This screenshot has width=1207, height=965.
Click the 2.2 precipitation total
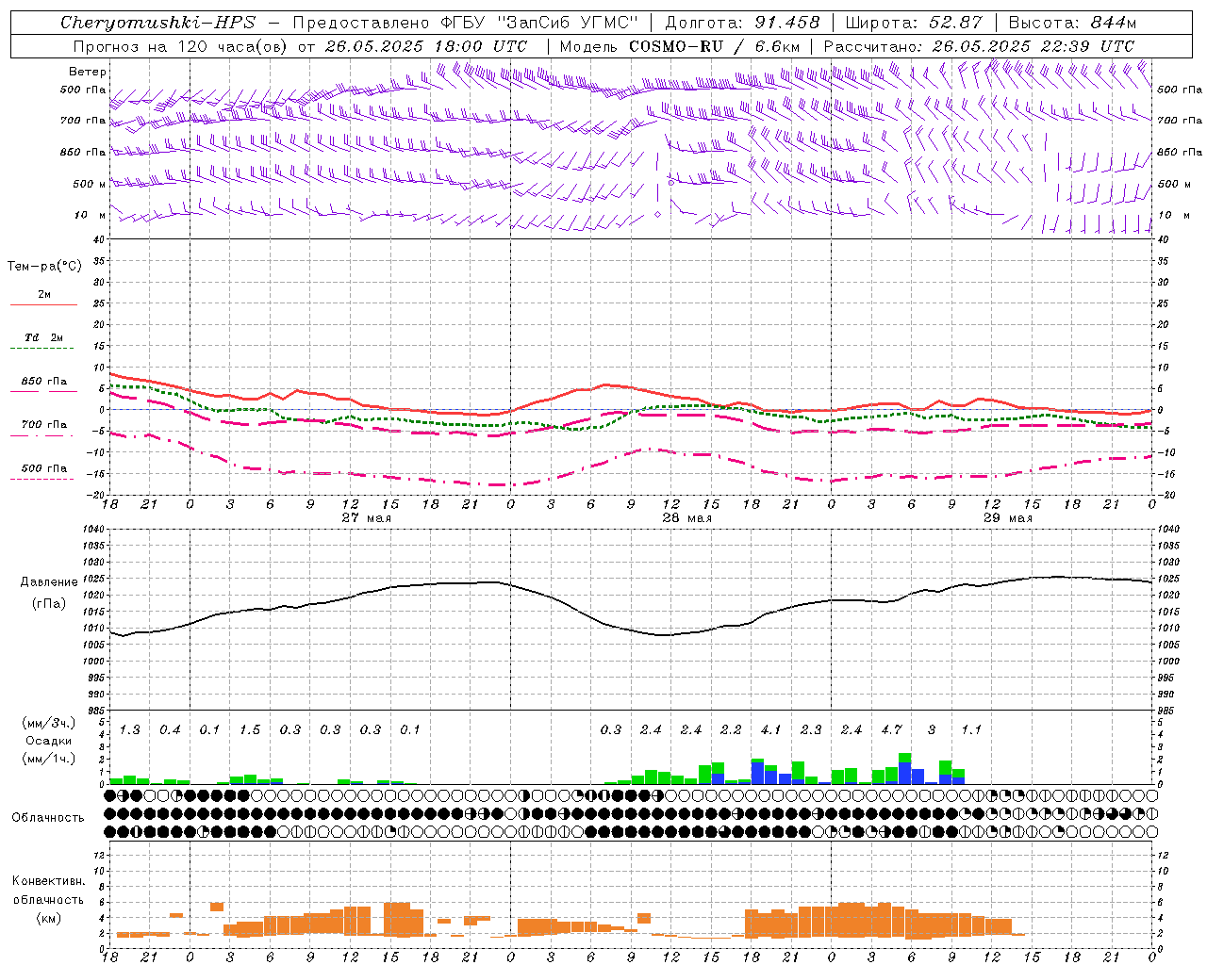(731, 730)
